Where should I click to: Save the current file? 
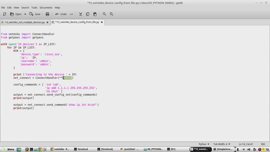coord(35,14)
